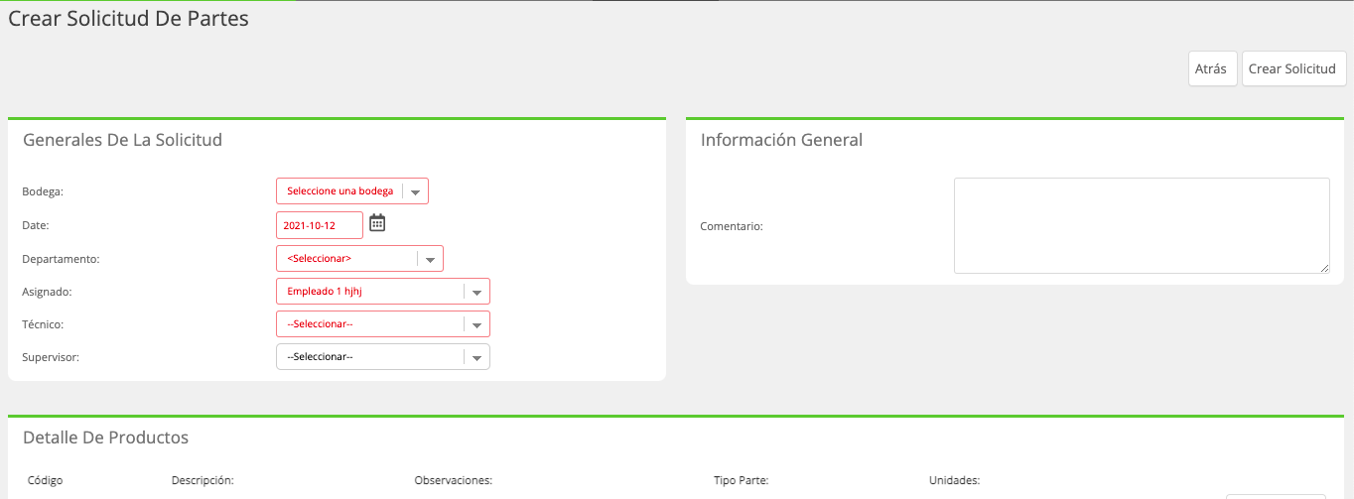Open the Bodega warehouse dropdown
This screenshot has height=499, width=1354.
coord(352,191)
